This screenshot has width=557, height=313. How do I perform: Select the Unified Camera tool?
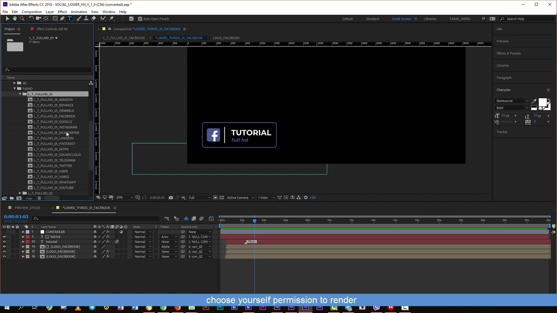click(x=39, y=19)
